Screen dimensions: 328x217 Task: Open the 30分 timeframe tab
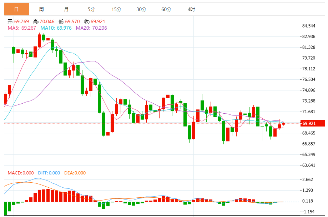pyautogui.click(x=141, y=9)
